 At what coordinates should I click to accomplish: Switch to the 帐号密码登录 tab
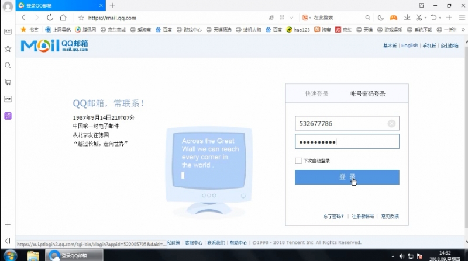pyautogui.click(x=368, y=93)
